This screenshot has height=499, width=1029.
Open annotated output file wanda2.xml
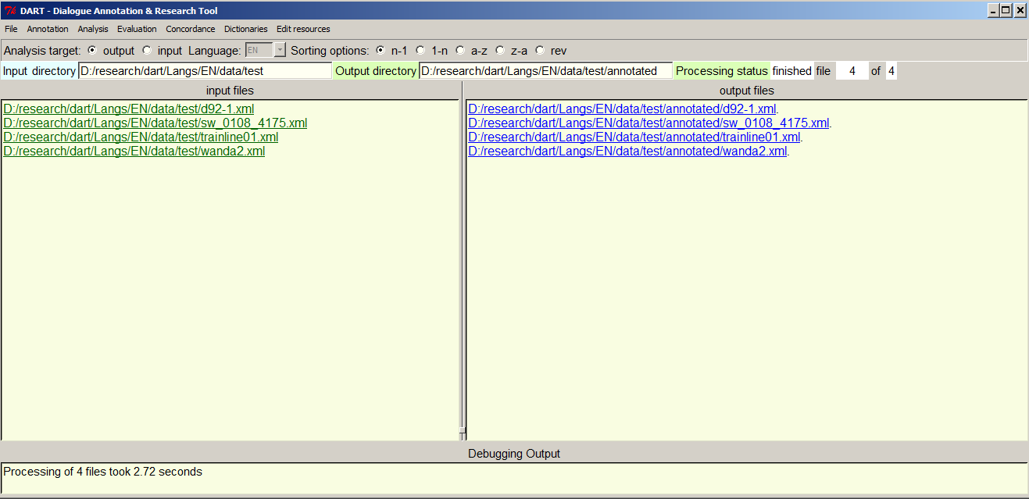coord(627,151)
